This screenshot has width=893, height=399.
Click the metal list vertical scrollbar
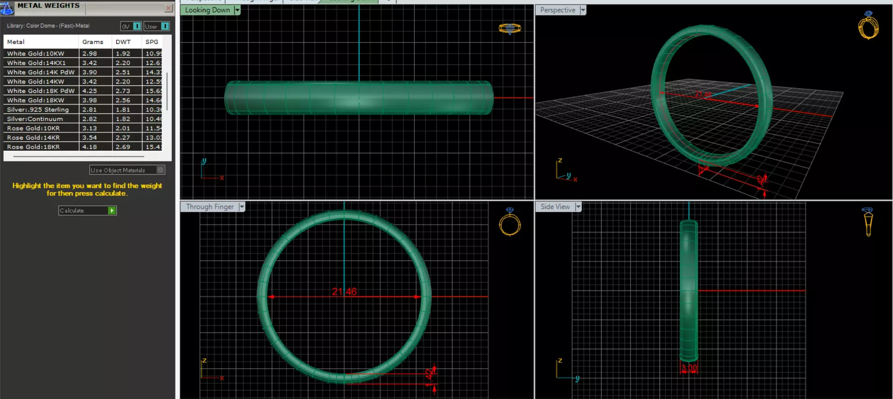pos(167,91)
